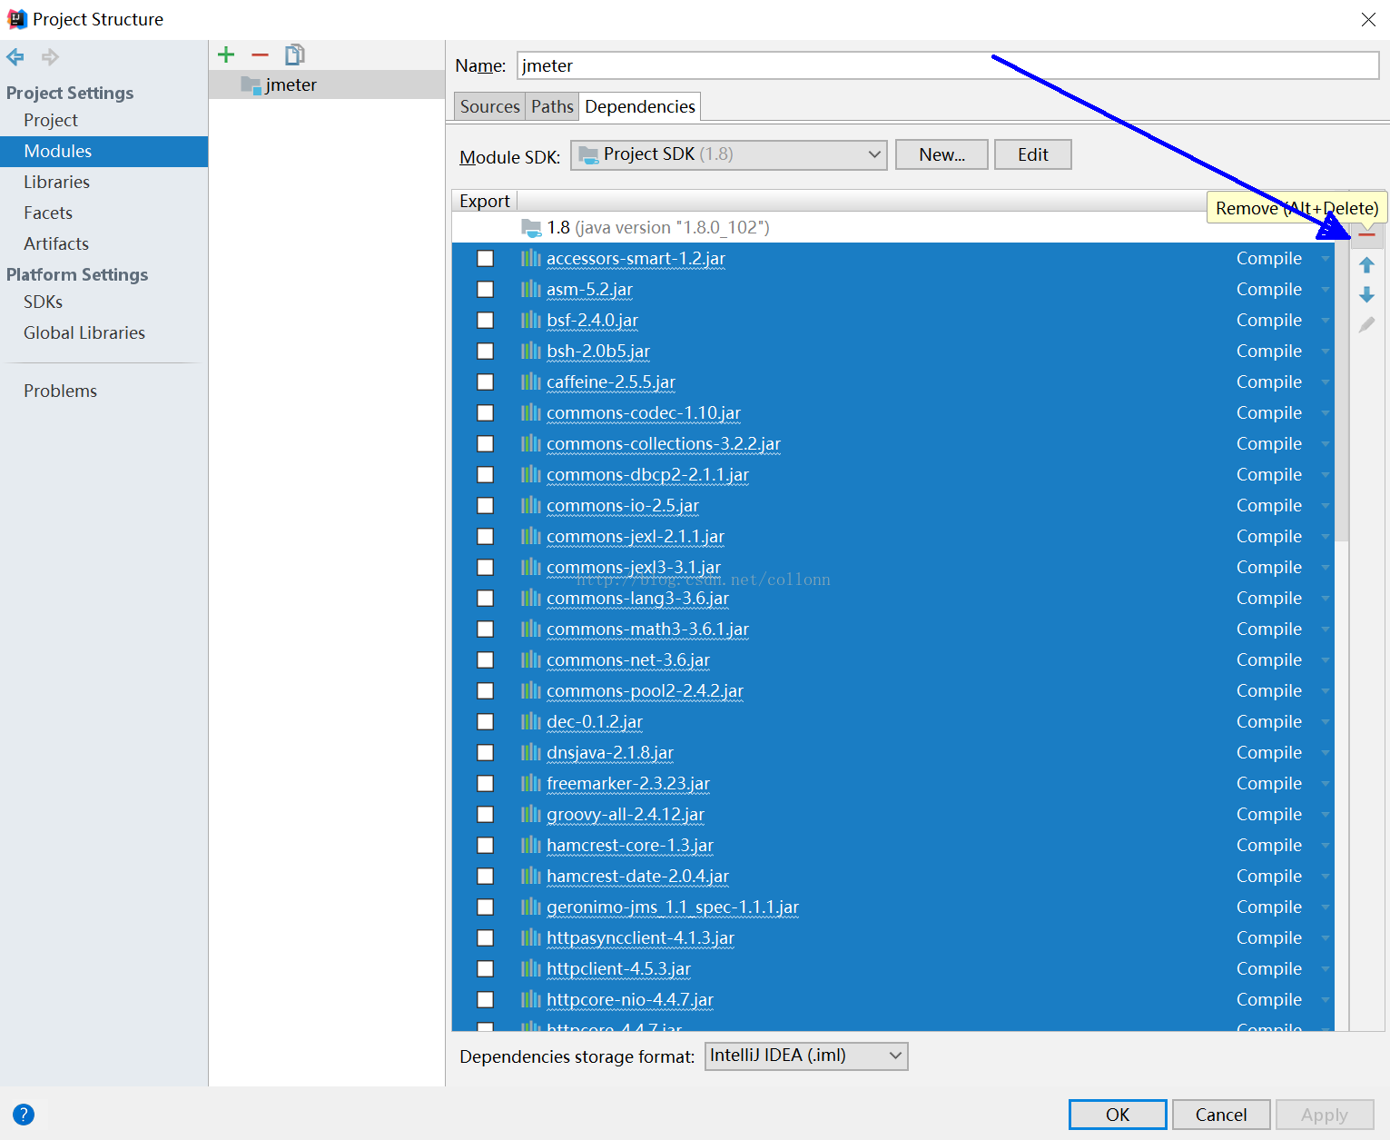Click the library icon of hamcrest-core-1.3.jar
This screenshot has height=1140, width=1390.
[531, 845]
